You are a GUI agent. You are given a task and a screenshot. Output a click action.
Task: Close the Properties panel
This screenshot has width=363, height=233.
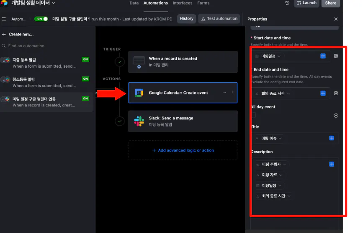(x=336, y=19)
